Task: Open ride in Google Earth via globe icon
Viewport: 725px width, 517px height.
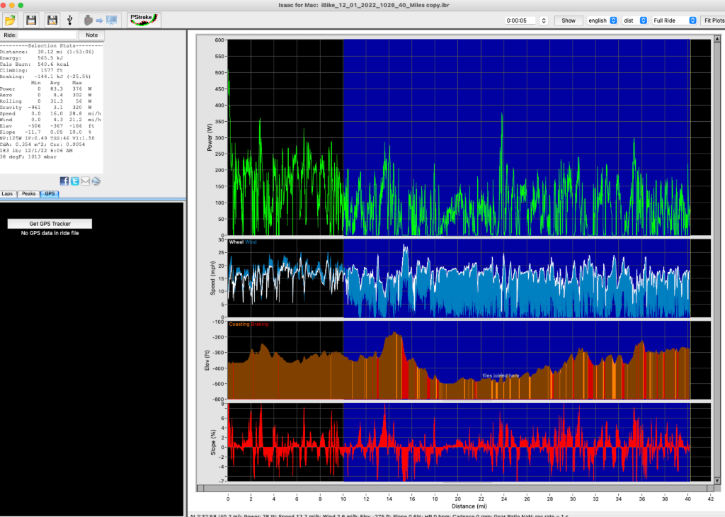Action: [x=96, y=181]
